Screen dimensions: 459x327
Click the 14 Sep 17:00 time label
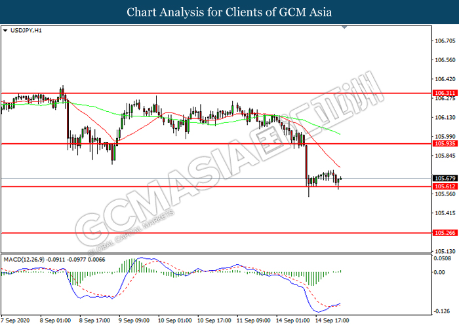click(332, 320)
